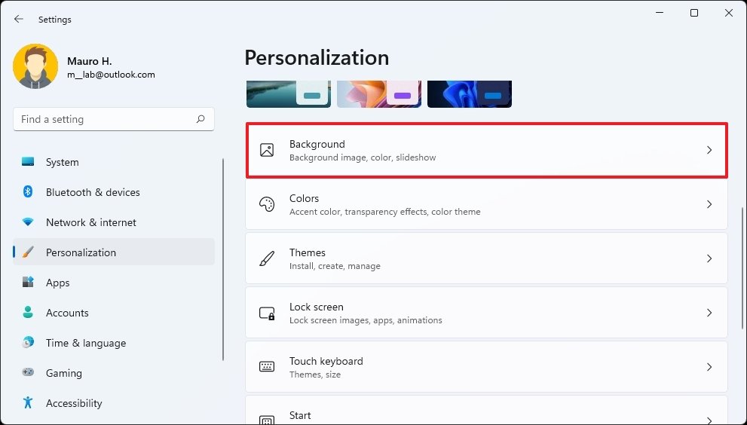
Task: Click the Time & language globe icon
Action: click(28, 342)
